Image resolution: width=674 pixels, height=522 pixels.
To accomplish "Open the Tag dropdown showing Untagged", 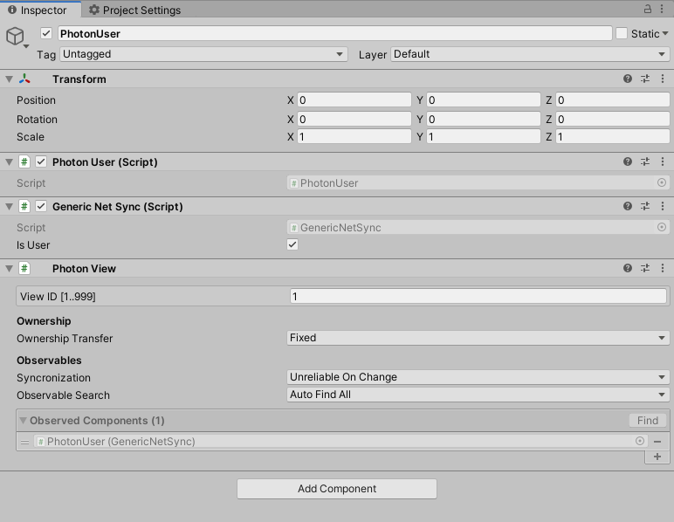I will coord(203,54).
